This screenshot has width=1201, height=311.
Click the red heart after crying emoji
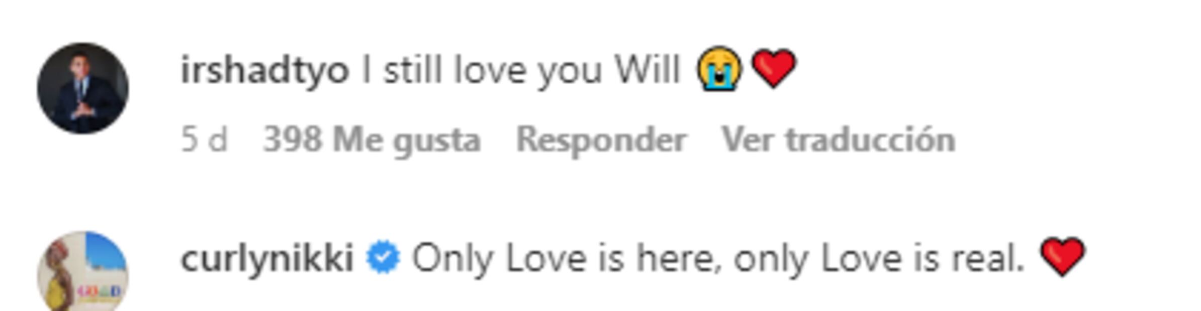[774, 69]
